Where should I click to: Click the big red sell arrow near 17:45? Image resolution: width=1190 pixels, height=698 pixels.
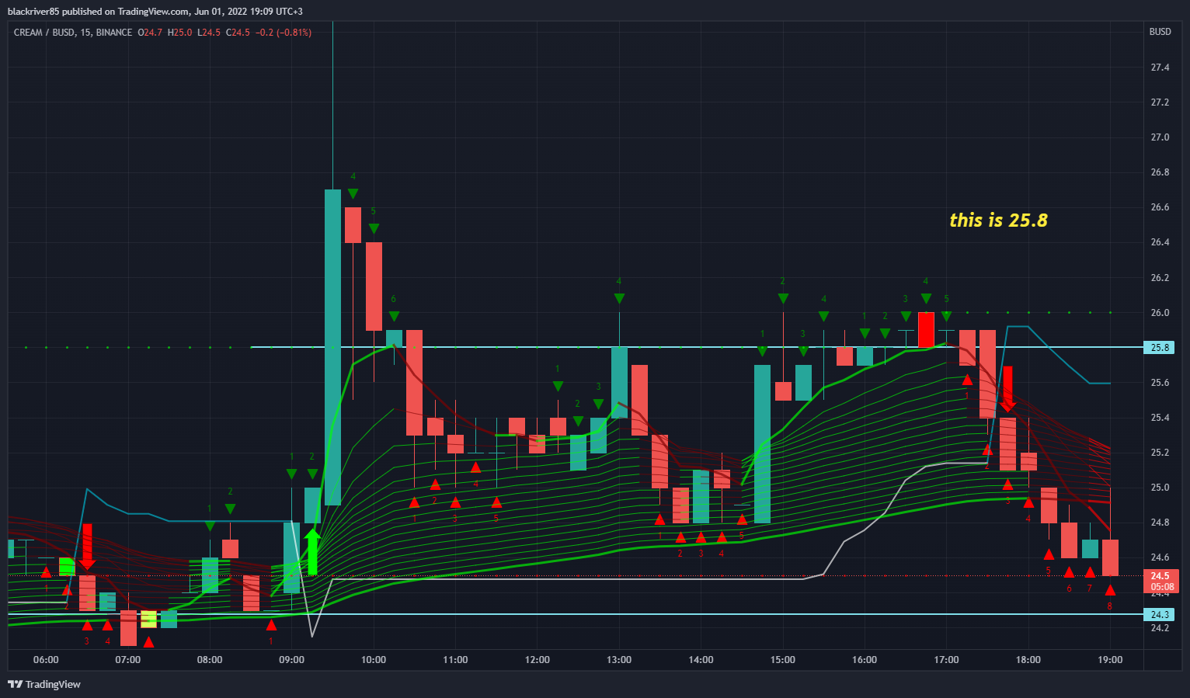(1008, 389)
